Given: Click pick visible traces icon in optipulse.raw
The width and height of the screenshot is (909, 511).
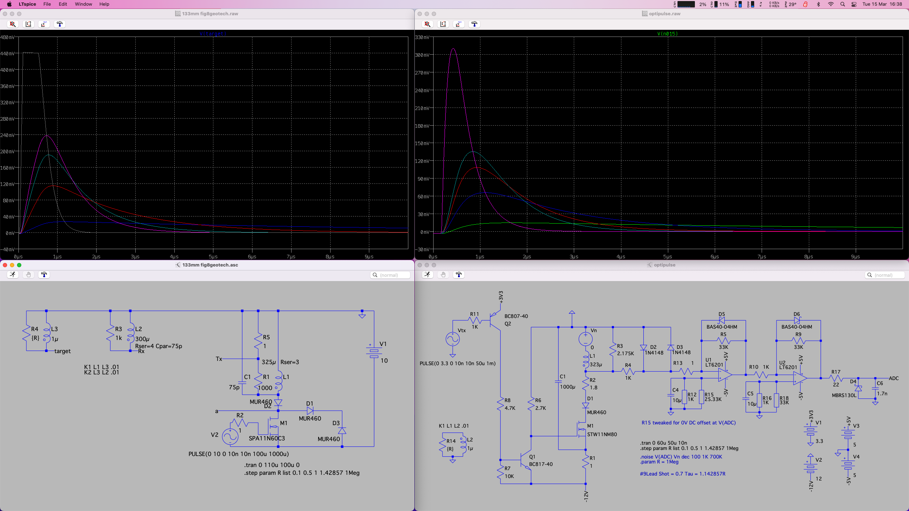Looking at the screenshot, I should pos(459,24).
